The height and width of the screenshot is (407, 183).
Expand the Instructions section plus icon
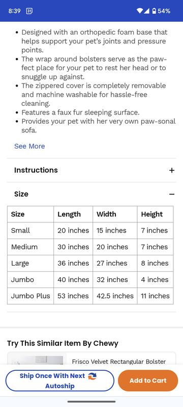pos(172,170)
